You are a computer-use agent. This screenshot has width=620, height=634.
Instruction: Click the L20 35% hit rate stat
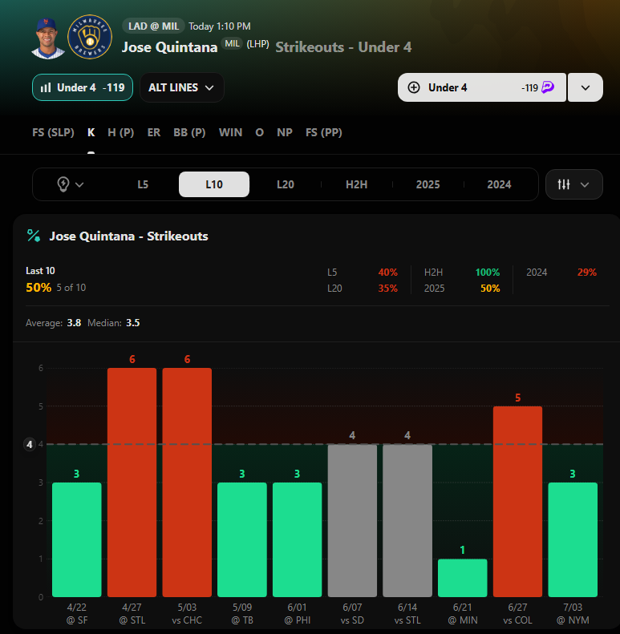(x=363, y=289)
